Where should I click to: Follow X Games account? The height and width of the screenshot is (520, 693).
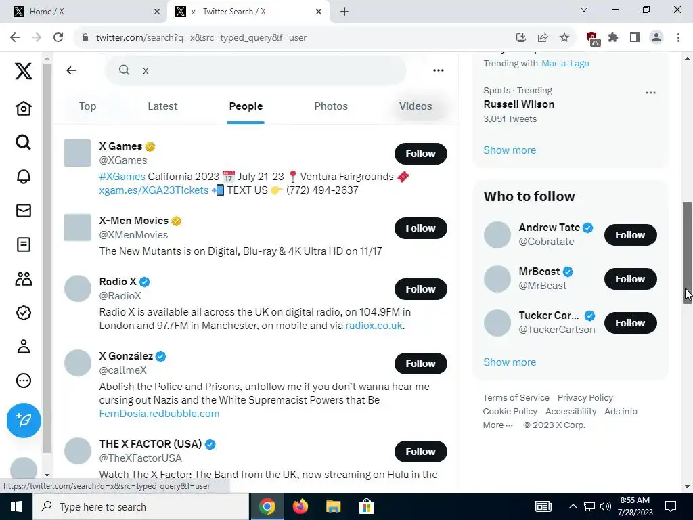tap(421, 154)
